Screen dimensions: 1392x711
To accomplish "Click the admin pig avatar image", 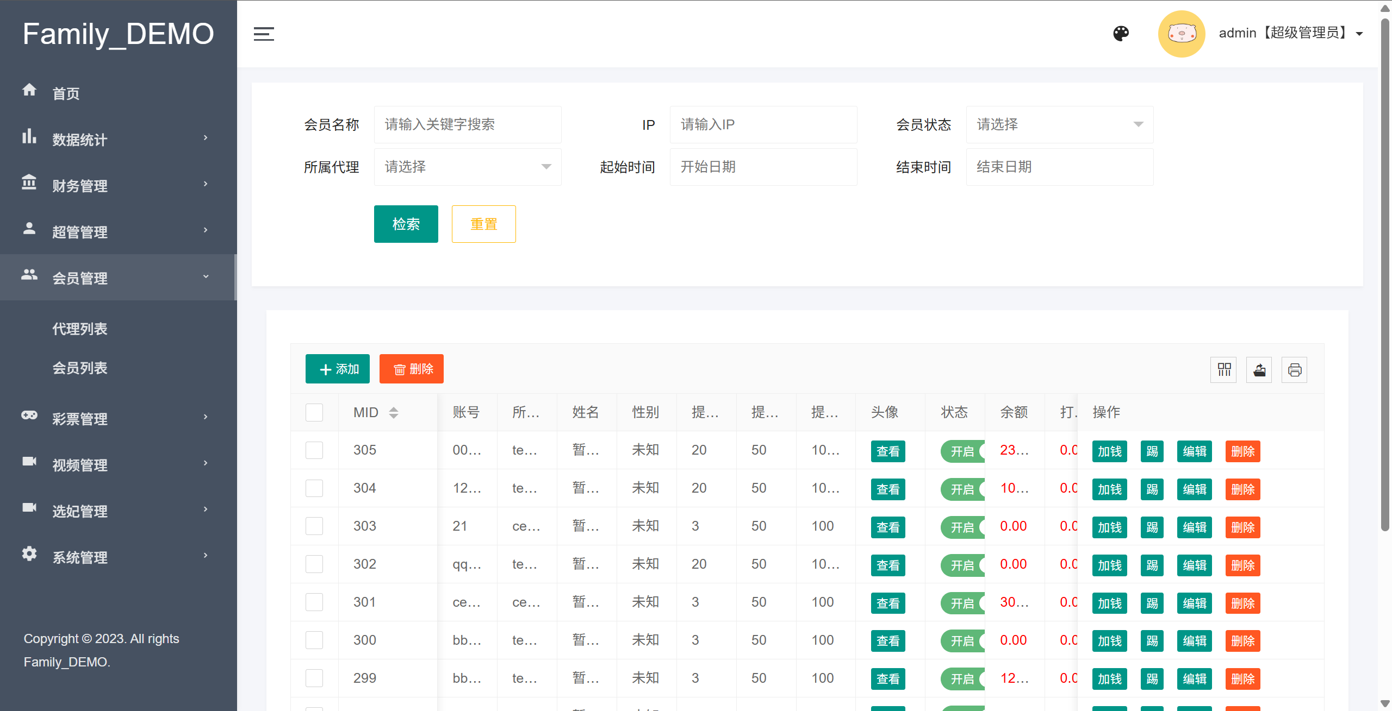I will 1182,34.
